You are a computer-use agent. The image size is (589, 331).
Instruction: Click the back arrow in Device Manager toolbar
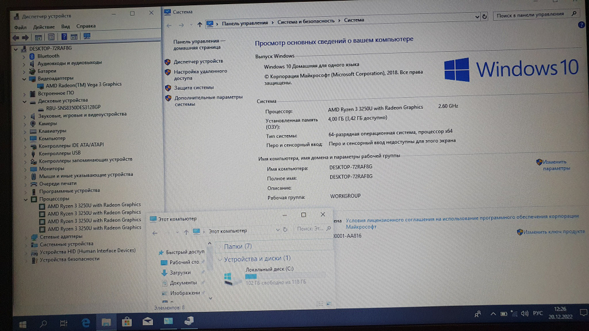pyautogui.click(x=16, y=38)
